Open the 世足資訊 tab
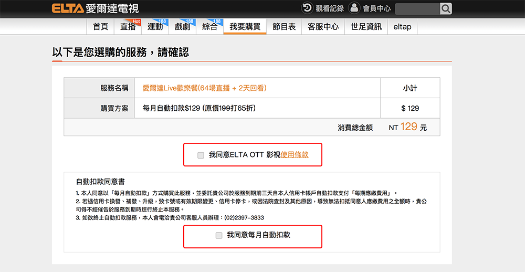Screen dimensions: 525x272 (366, 27)
